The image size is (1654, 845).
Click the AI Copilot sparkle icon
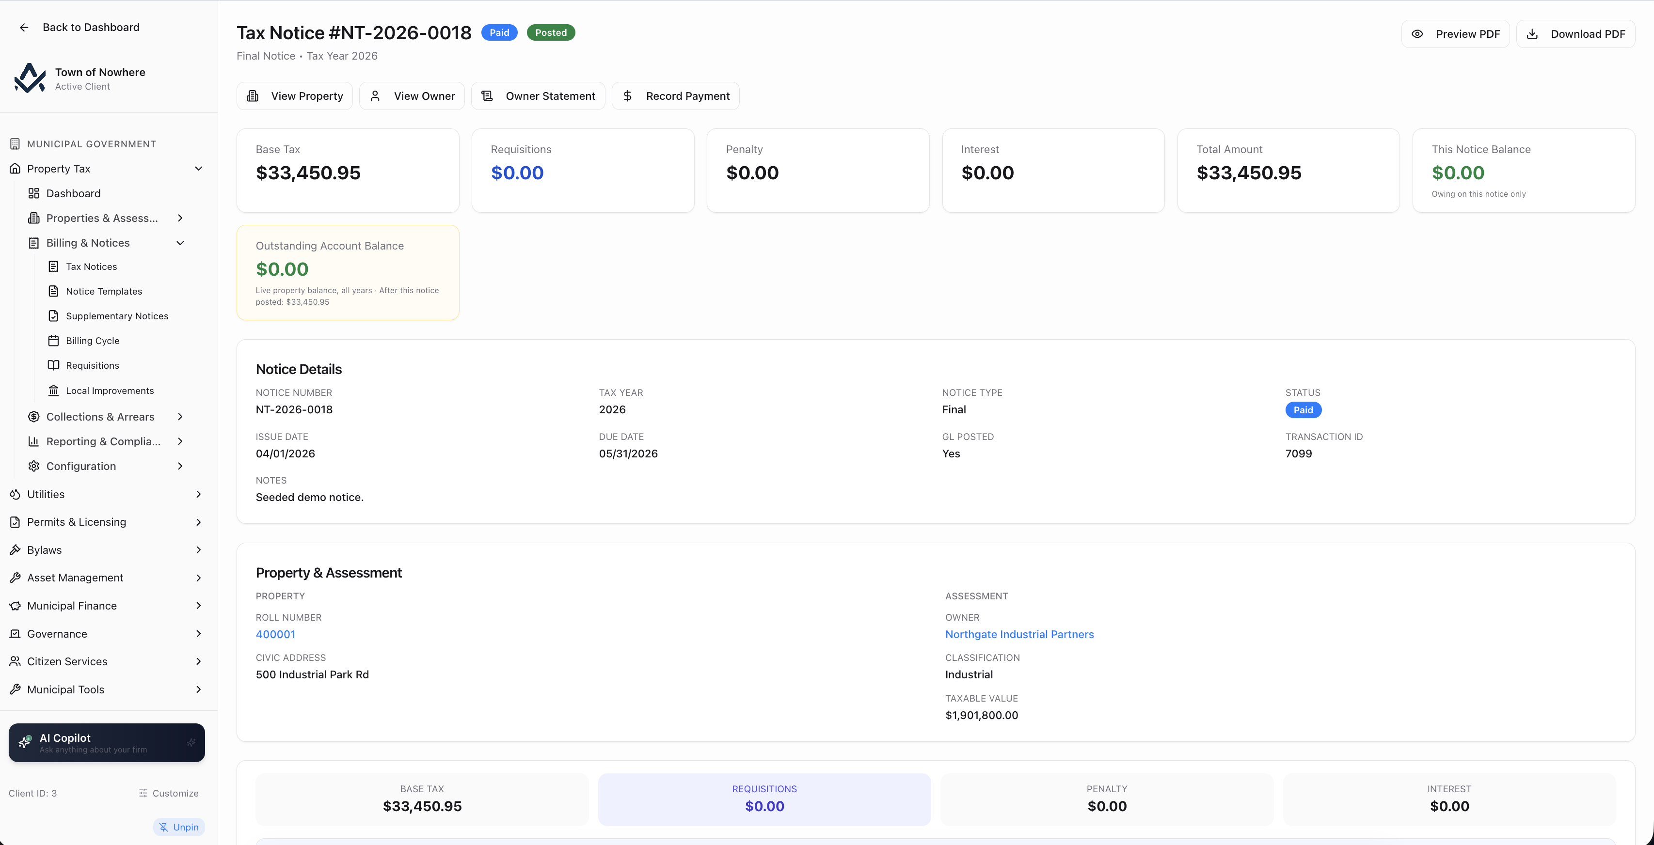(25, 742)
